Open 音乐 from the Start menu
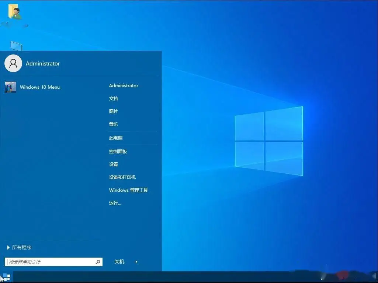Screen dimensions: 378x283 pos(113,124)
